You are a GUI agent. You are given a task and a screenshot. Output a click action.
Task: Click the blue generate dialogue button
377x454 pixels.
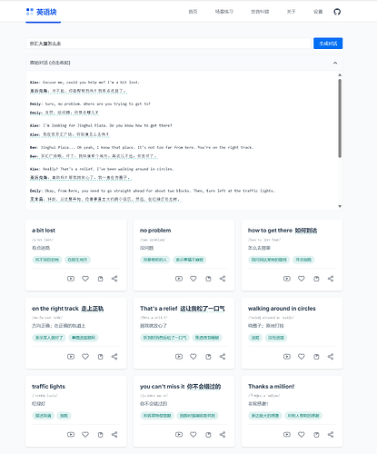click(x=328, y=44)
